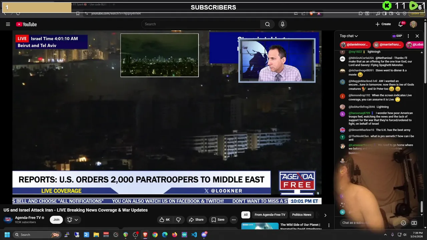The width and height of the screenshot is (427, 240).
Task: Open The Wild Side of Our Planet thumbnail
Action: [260, 226]
